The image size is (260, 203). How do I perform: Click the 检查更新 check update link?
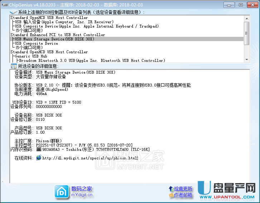tap(183, 188)
